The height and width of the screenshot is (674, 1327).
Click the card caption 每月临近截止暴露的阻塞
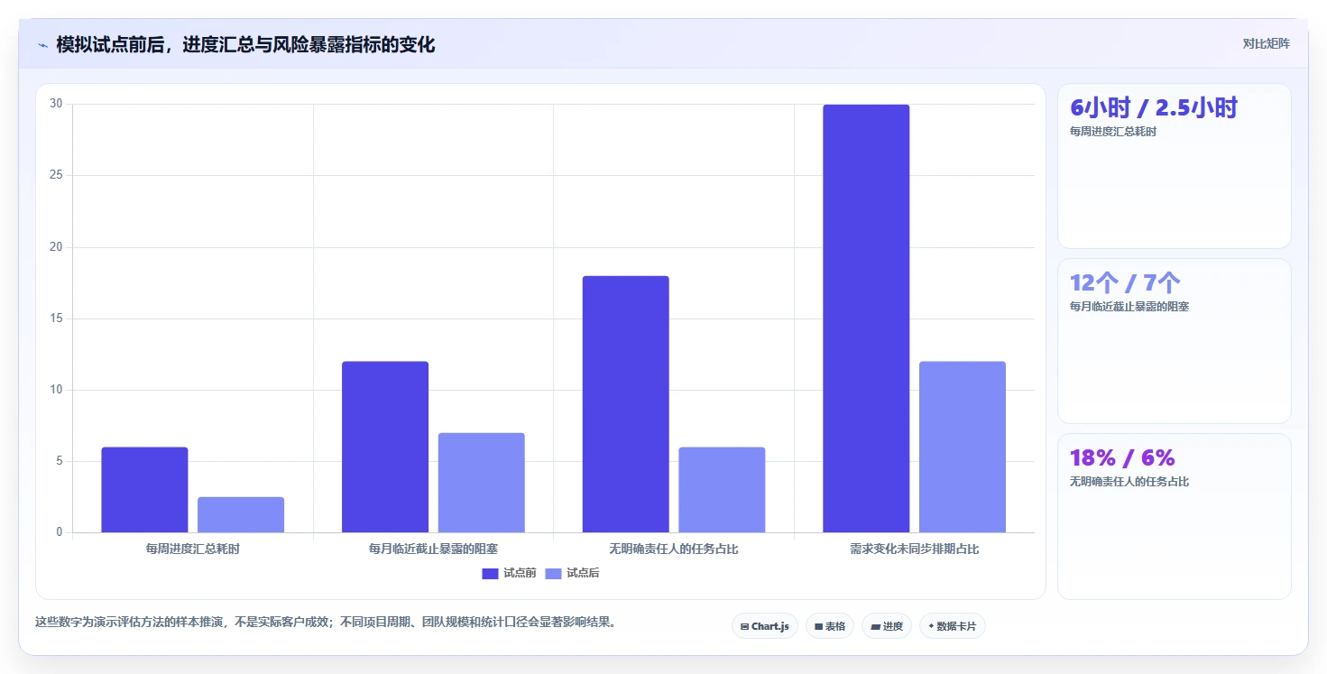(x=1129, y=307)
